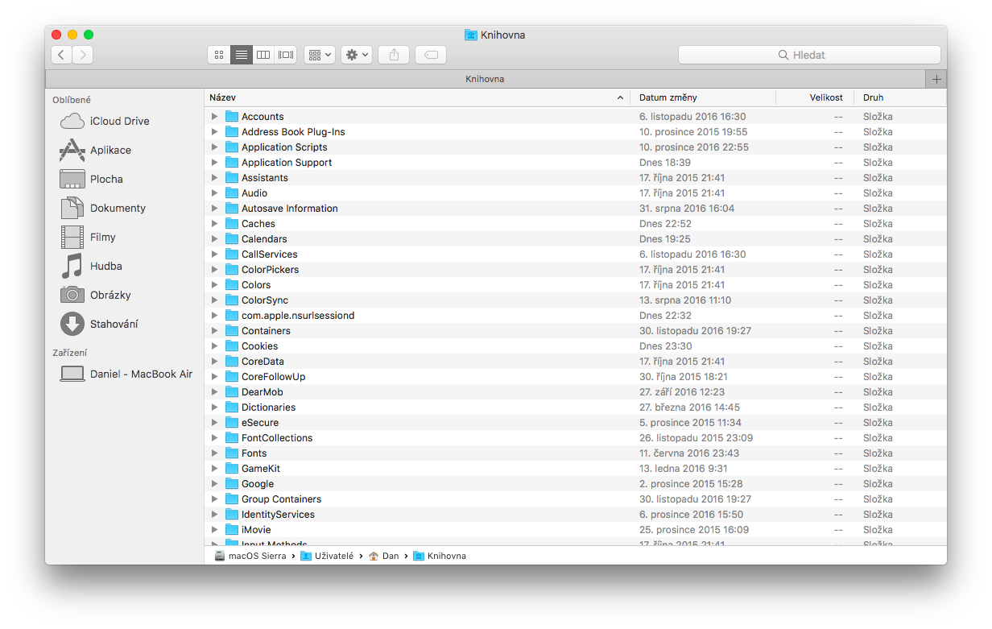Click the Edit Tags toolbar button

pyautogui.click(x=431, y=55)
